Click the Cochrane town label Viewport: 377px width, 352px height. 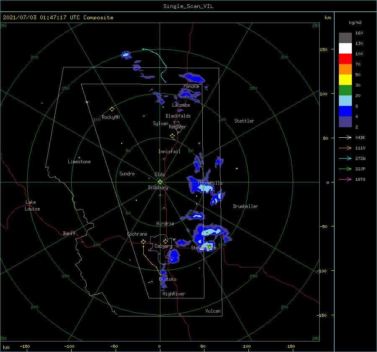pyautogui.click(x=137, y=234)
